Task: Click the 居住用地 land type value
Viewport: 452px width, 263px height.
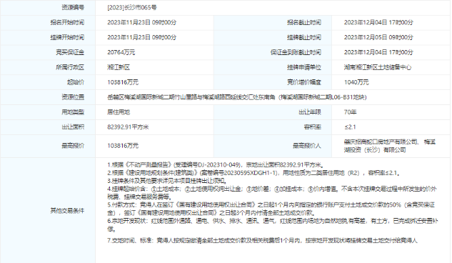Action: click(x=119, y=112)
